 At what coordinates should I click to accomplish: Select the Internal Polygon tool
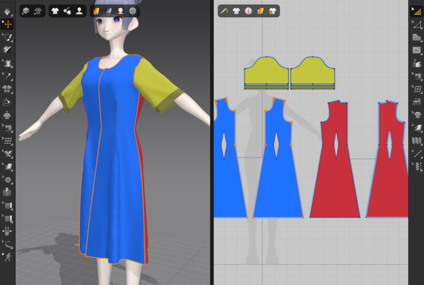[417, 50]
